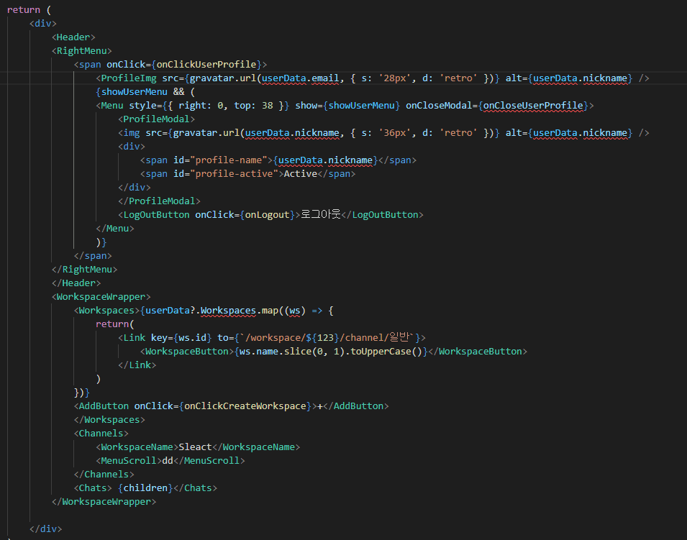Click ws.id in the Link key
Screen dimensions: 687x540
tap(192, 338)
